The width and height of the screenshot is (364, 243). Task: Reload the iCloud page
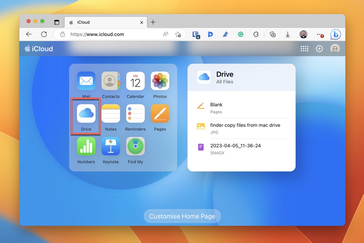[x=44, y=34]
